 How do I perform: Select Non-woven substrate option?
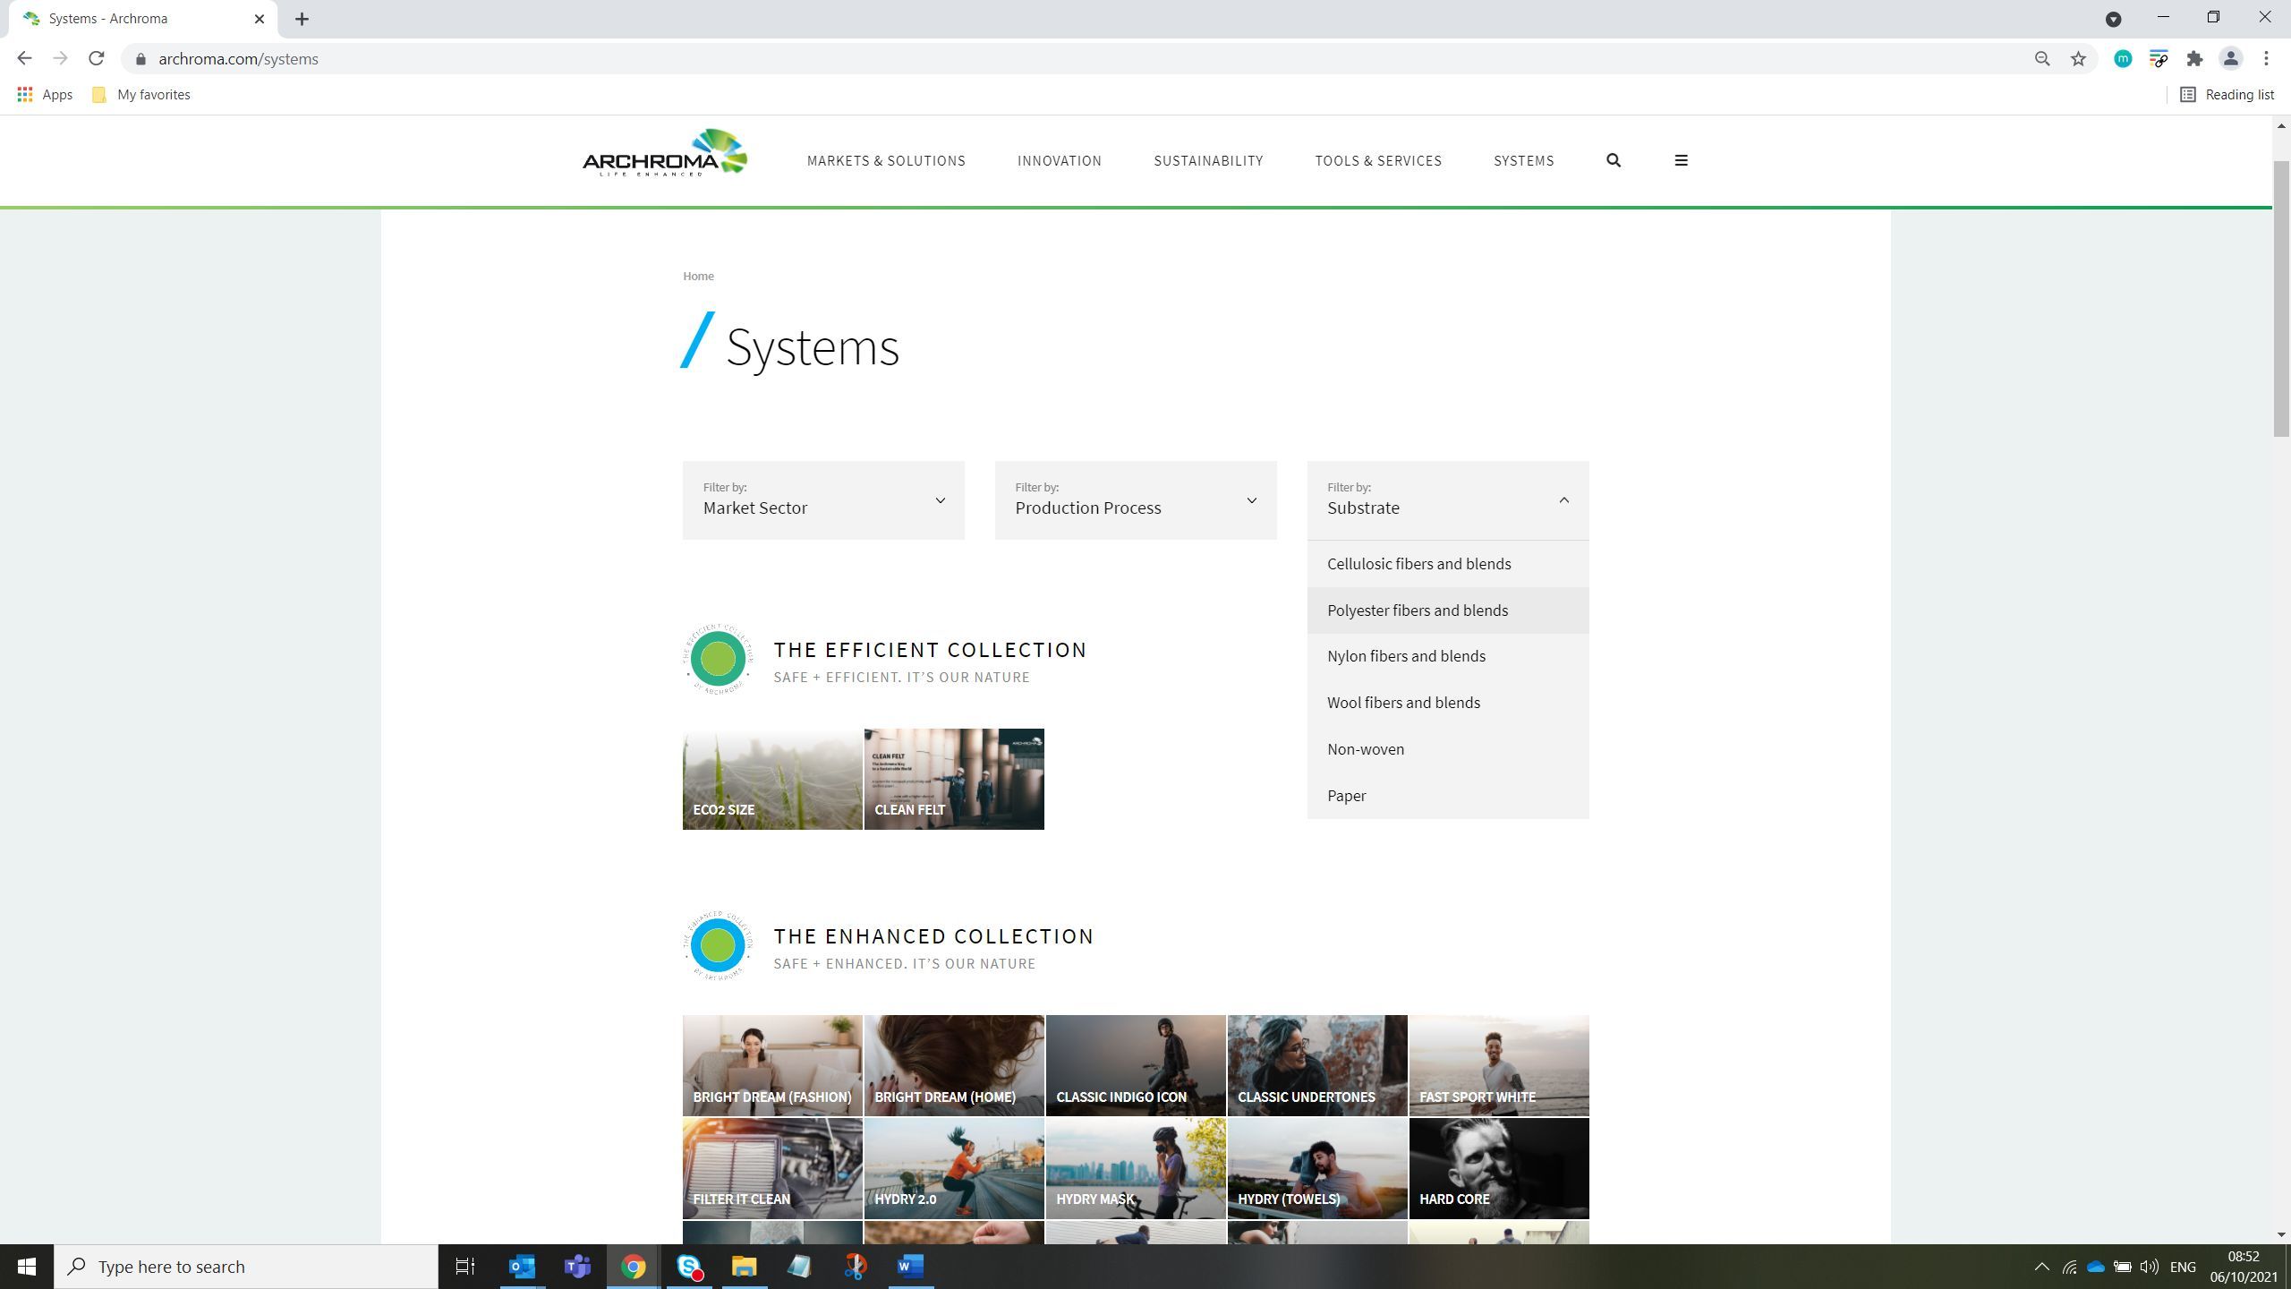[1448, 749]
